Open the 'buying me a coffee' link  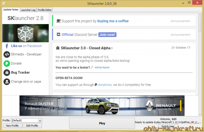coord(113,21)
